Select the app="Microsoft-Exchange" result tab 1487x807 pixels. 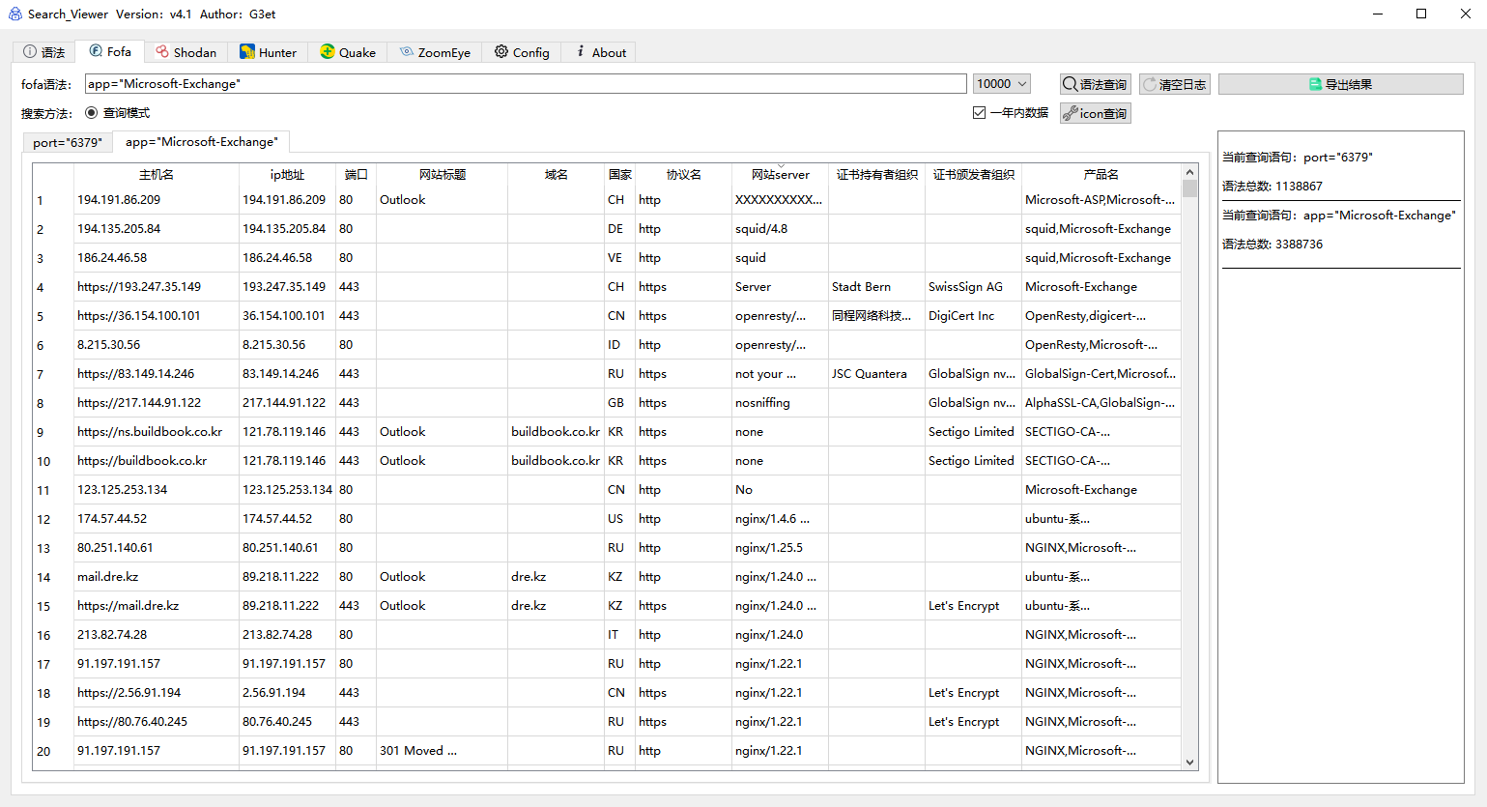pos(202,141)
